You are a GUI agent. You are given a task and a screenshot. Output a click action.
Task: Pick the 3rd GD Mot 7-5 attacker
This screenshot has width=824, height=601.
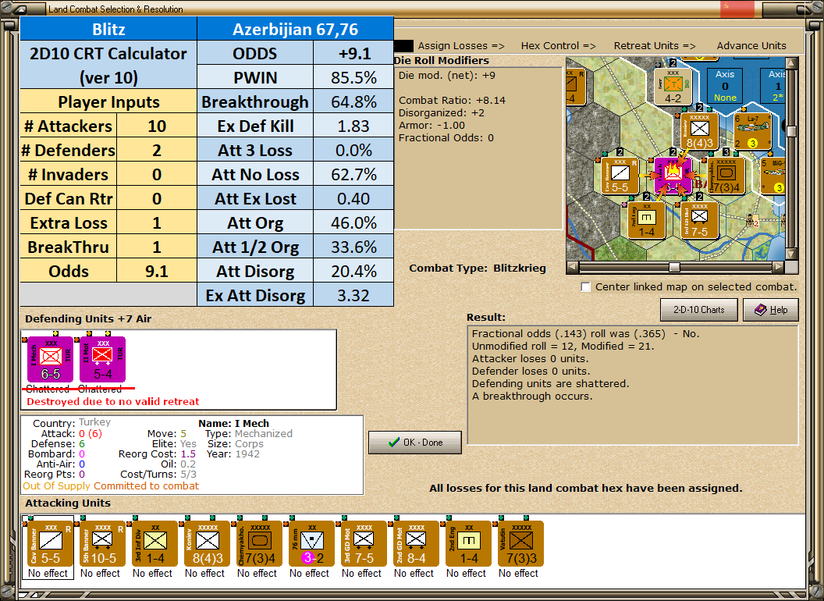364,543
